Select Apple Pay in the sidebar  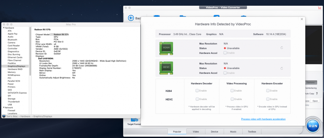[13, 34]
